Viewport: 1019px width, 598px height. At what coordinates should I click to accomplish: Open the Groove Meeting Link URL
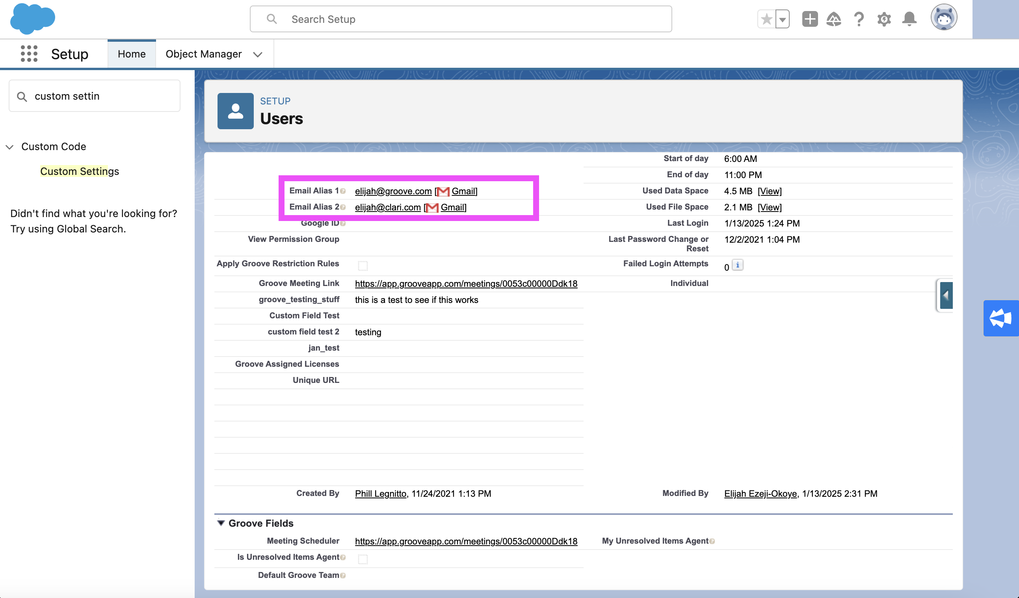466,284
